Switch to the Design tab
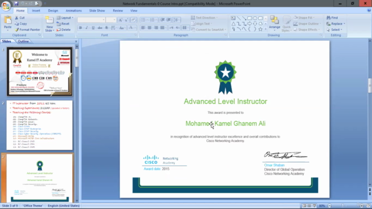The image size is (372, 209). (x=53, y=10)
